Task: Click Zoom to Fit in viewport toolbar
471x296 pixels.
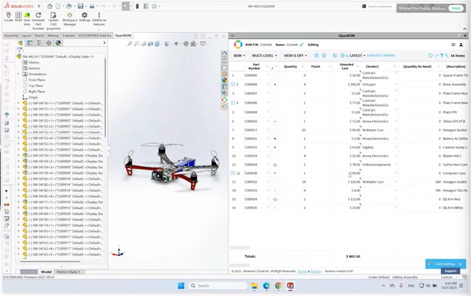Action: (x=129, y=44)
